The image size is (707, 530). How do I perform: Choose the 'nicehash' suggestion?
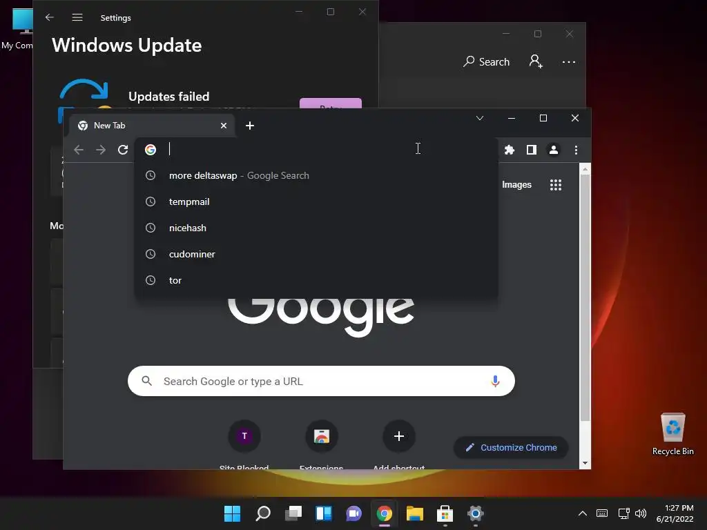(x=316, y=228)
